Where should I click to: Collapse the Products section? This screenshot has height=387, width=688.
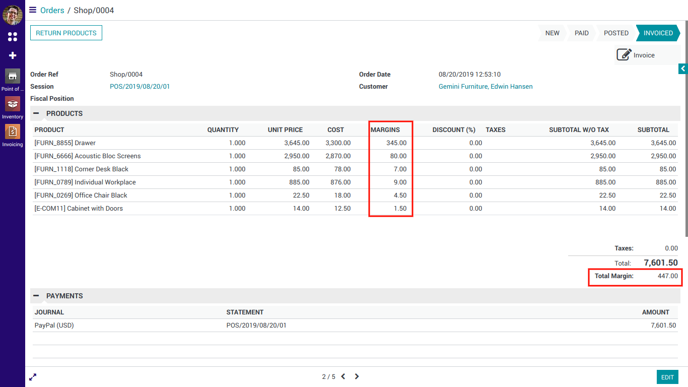36,113
